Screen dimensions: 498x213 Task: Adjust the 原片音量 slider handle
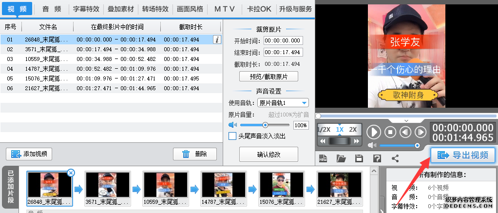coord(265,125)
